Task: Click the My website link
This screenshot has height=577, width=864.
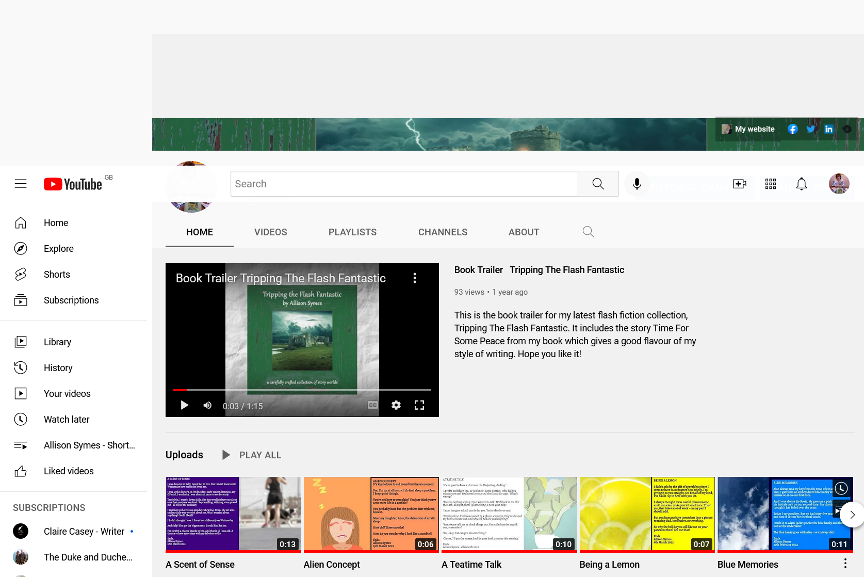Action: 754,129
